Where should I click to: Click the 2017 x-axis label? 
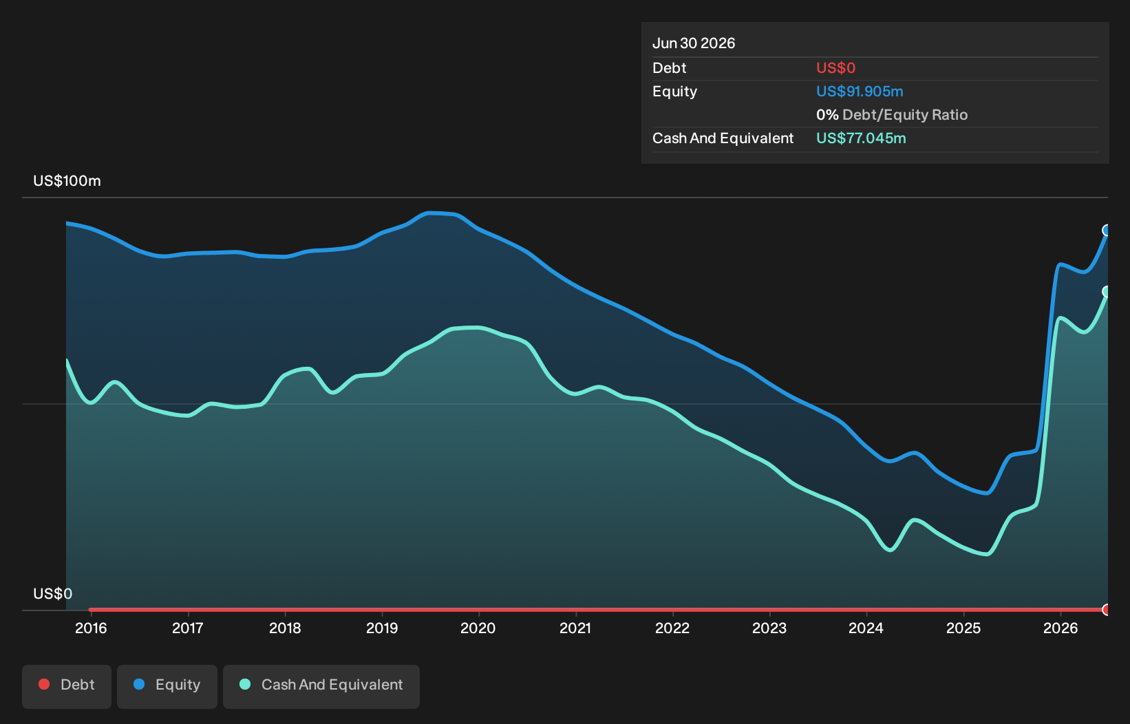pos(188,628)
